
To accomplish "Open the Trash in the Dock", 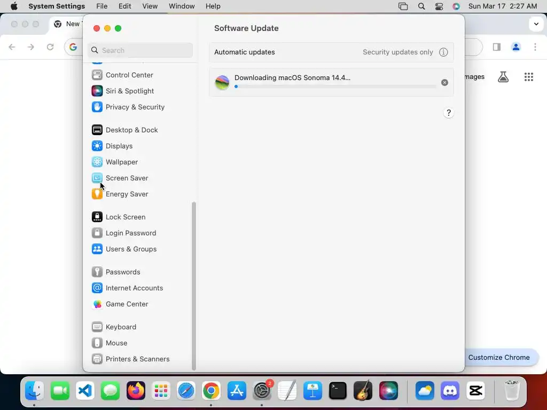I will pos(512,390).
